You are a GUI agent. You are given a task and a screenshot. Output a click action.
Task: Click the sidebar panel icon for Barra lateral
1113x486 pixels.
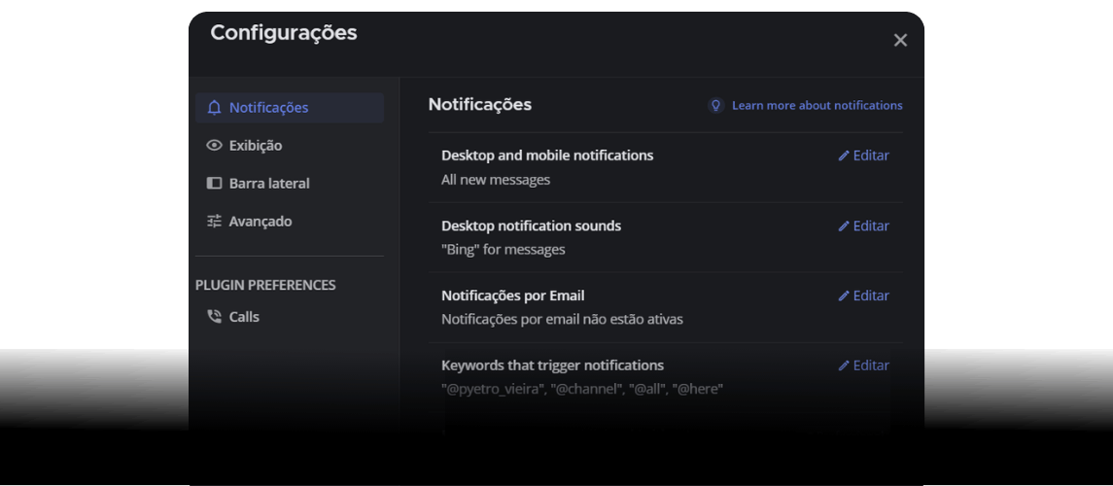[x=214, y=184]
